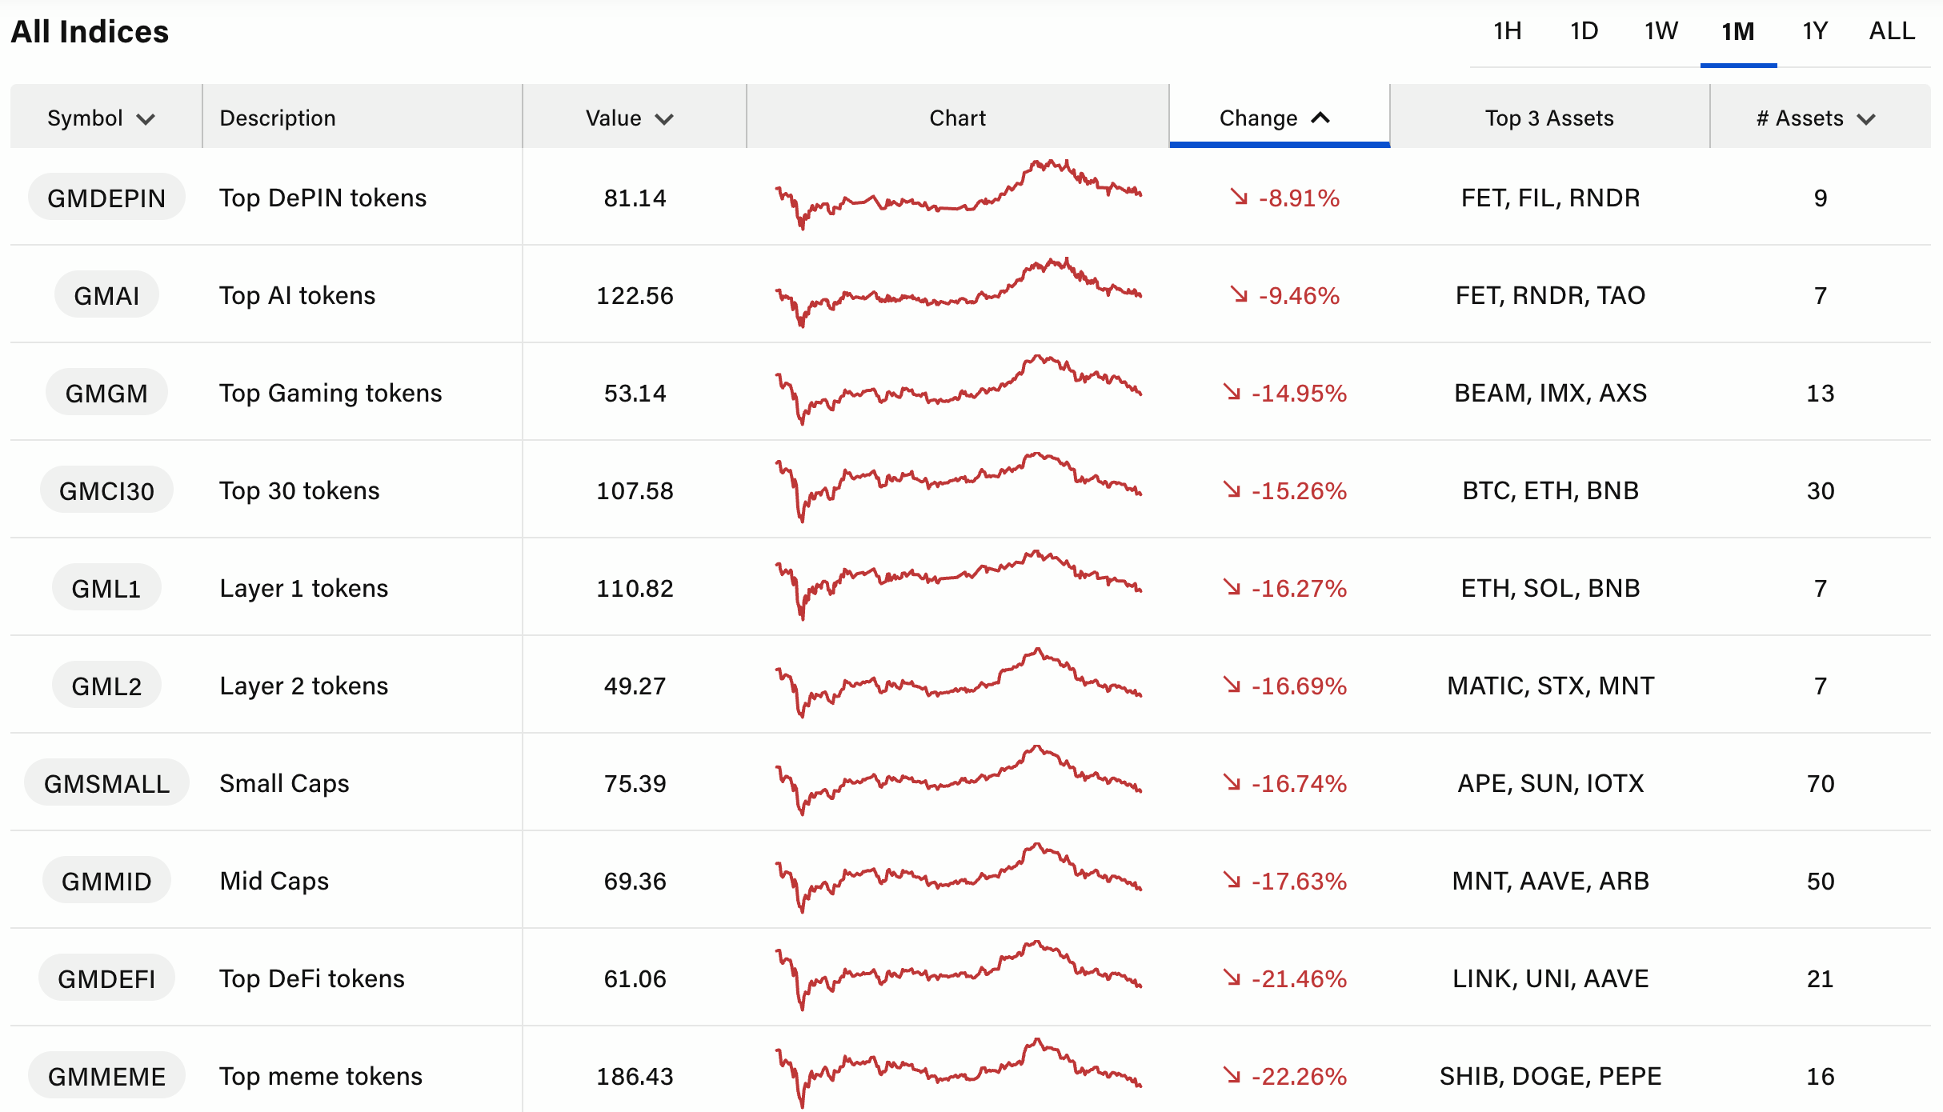Click the GMAI symbol badge
1943x1112 pixels.
(x=106, y=295)
